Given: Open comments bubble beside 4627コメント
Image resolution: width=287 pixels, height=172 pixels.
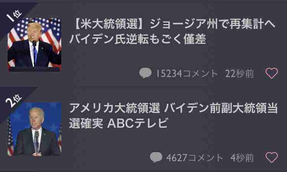Looking at the screenshot, I should pos(156,157).
